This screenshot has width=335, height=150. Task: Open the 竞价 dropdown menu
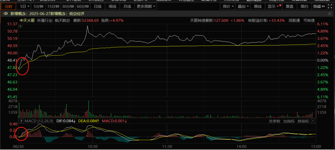pyautogui.click(x=228, y=6)
